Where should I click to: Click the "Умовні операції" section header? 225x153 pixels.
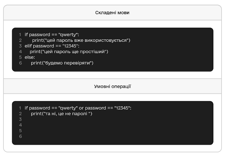tap(112, 86)
